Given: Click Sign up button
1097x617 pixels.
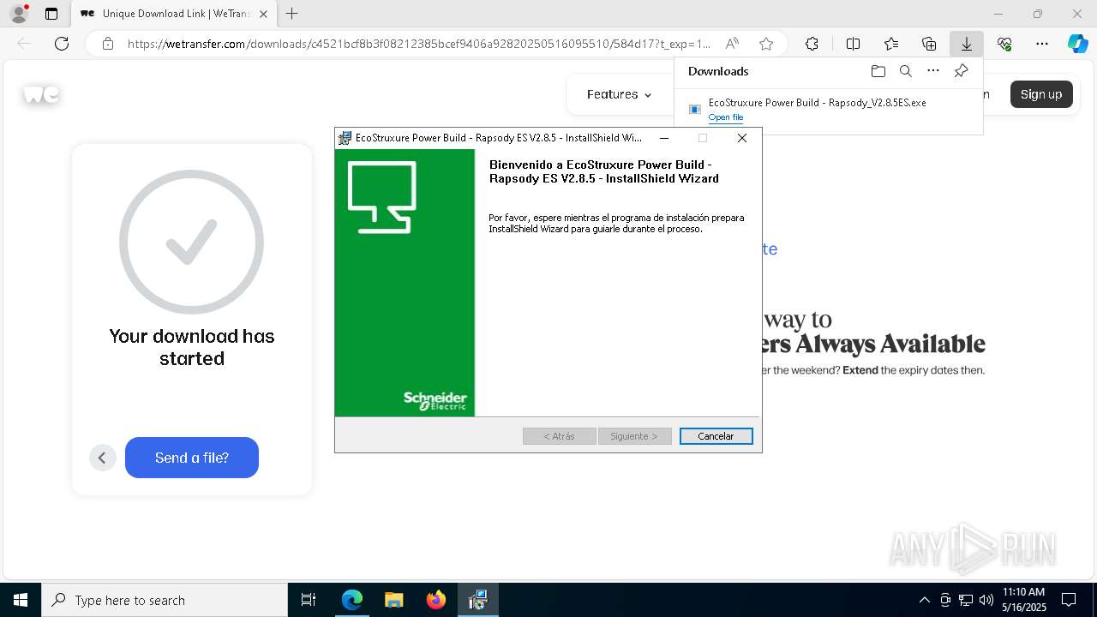Looking at the screenshot, I should click(1041, 94).
